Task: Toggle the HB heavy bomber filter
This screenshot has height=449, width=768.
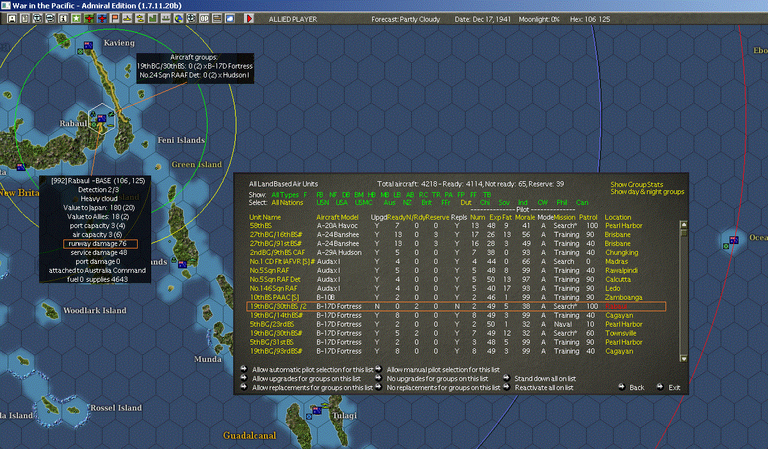Action: pos(372,194)
